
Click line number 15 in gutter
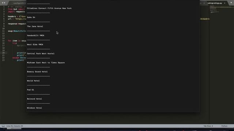pyautogui.click(x=3, y=41)
